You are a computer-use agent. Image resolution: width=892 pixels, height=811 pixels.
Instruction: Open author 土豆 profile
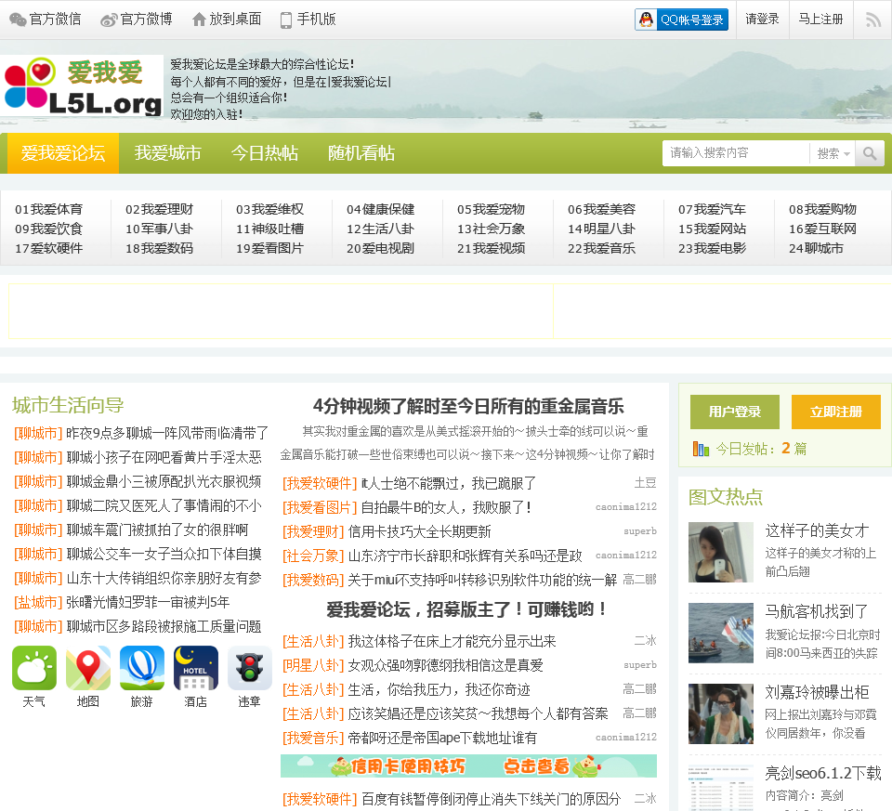pos(645,483)
